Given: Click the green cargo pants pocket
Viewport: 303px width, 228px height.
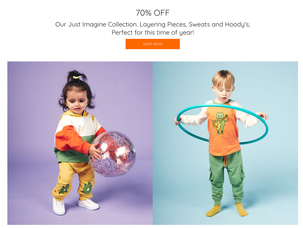Looking at the screenshot, I should click(x=241, y=173).
